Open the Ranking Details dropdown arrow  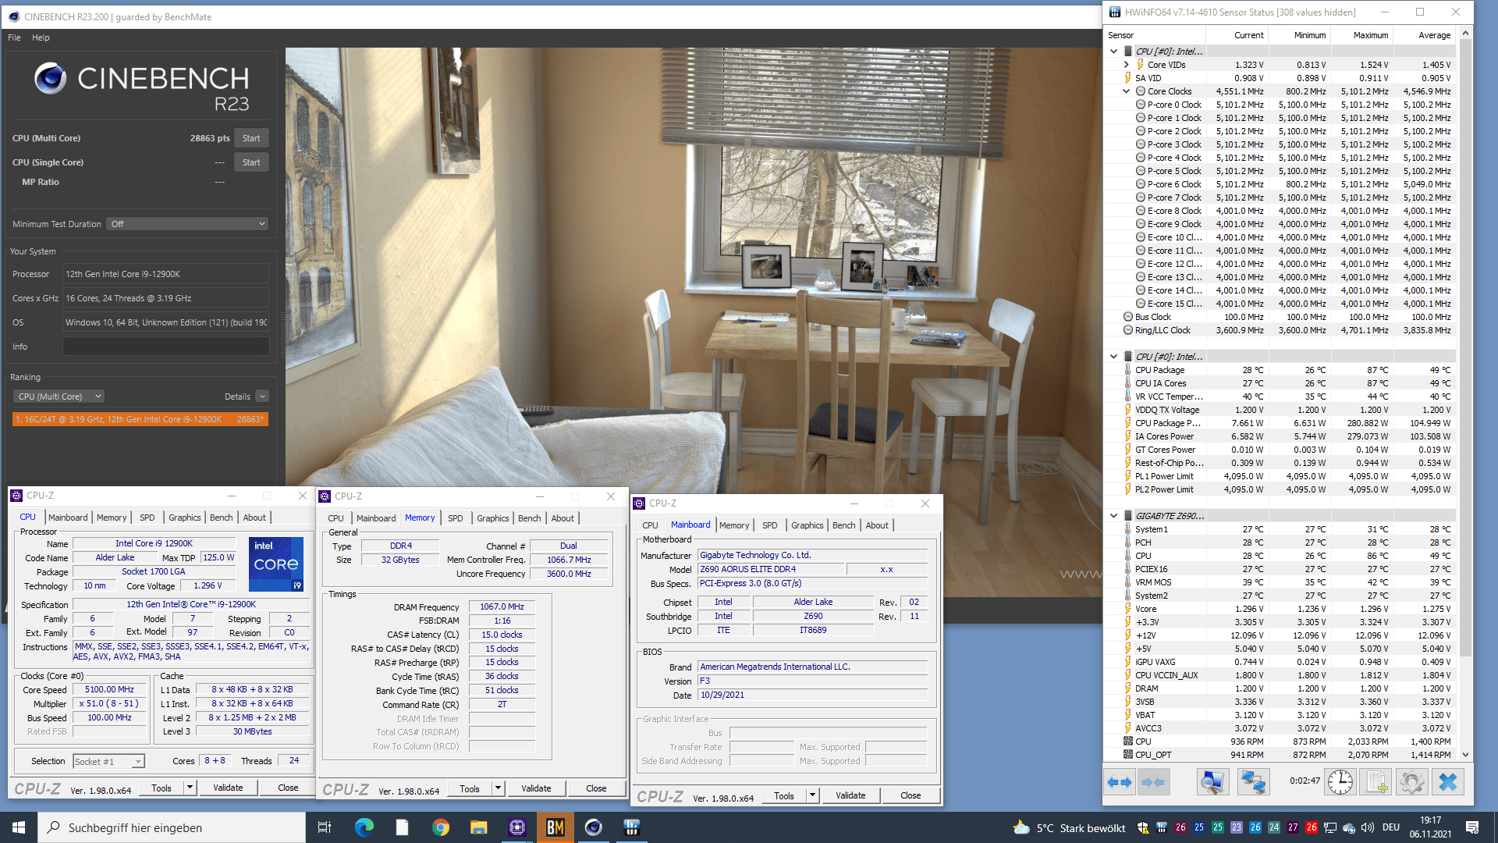tap(262, 397)
